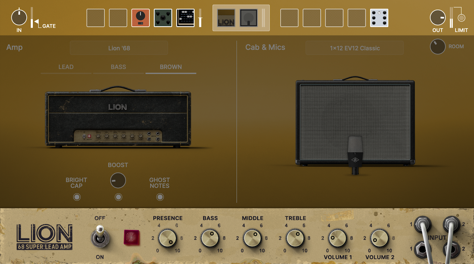Click the LIMIT button
Viewport: 474px width, 264px height.
coord(461,18)
